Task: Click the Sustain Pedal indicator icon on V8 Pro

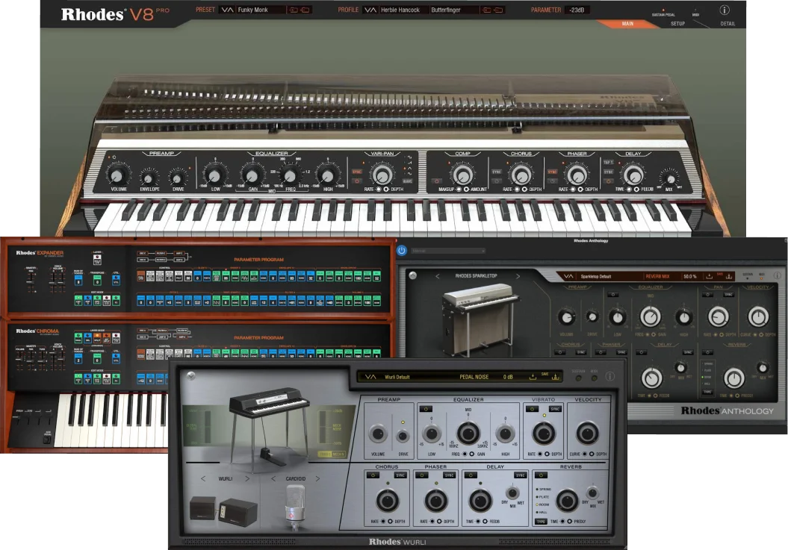Action: [x=663, y=10]
